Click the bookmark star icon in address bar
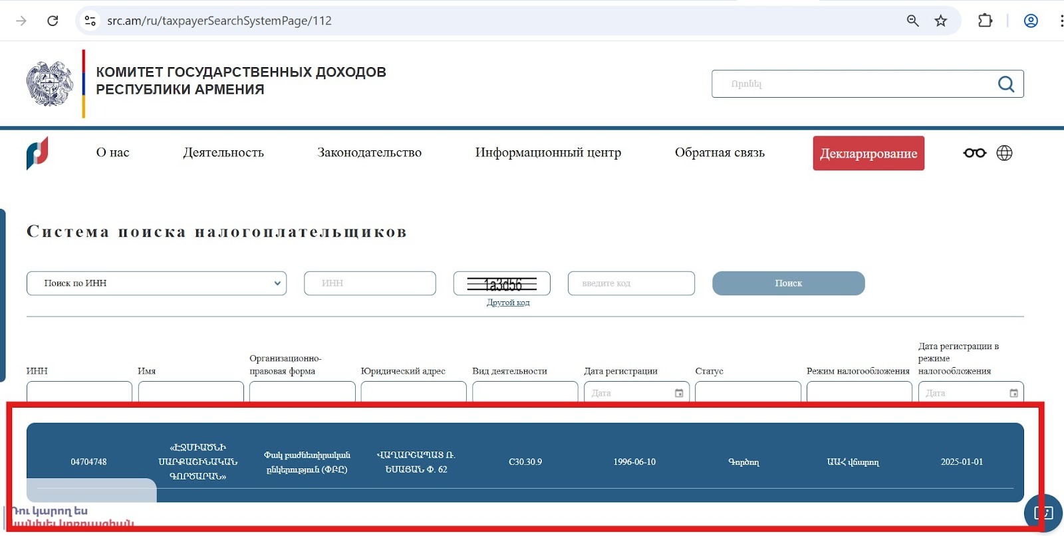This screenshot has width=1064, height=536. 940,21
